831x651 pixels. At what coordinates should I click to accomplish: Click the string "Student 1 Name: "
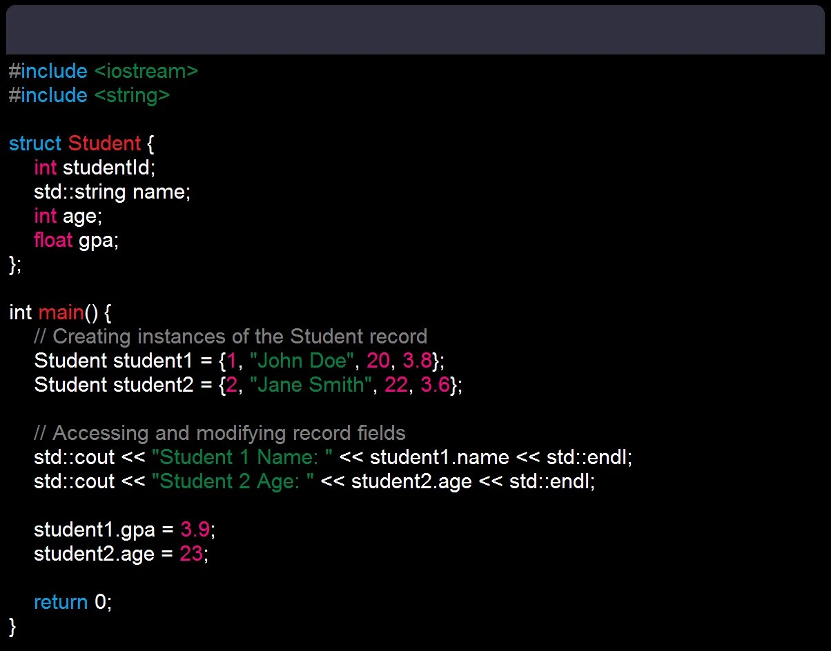[x=242, y=457]
